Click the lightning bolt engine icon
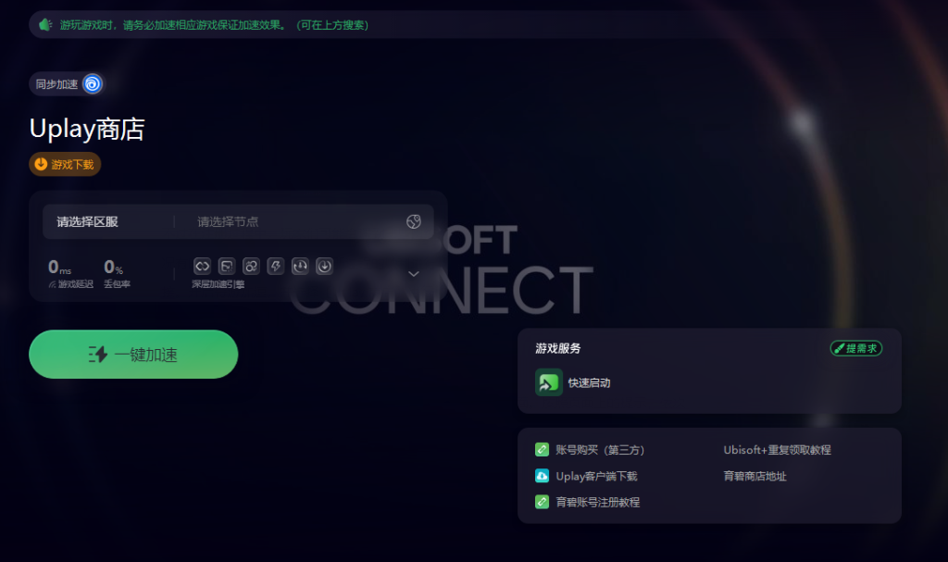948x562 pixels. 276,266
